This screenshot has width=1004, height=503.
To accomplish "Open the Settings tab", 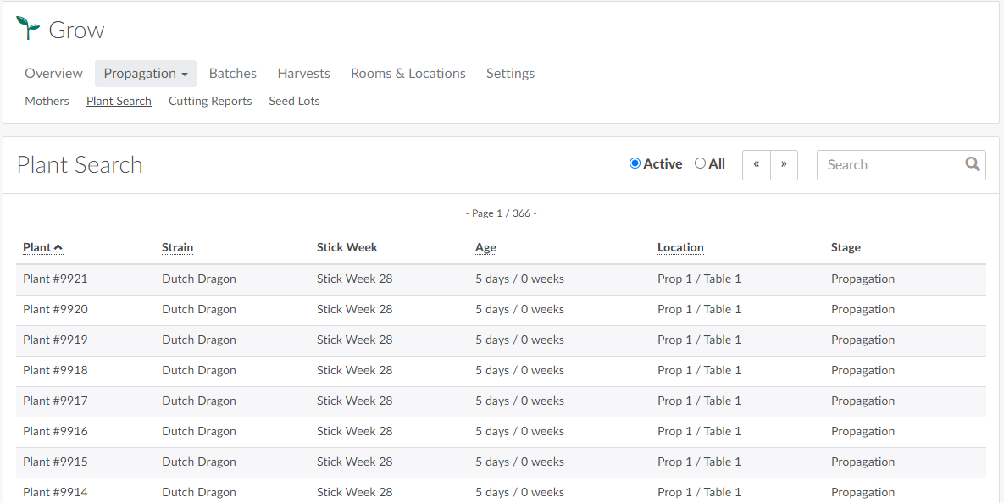I will [x=510, y=74].
